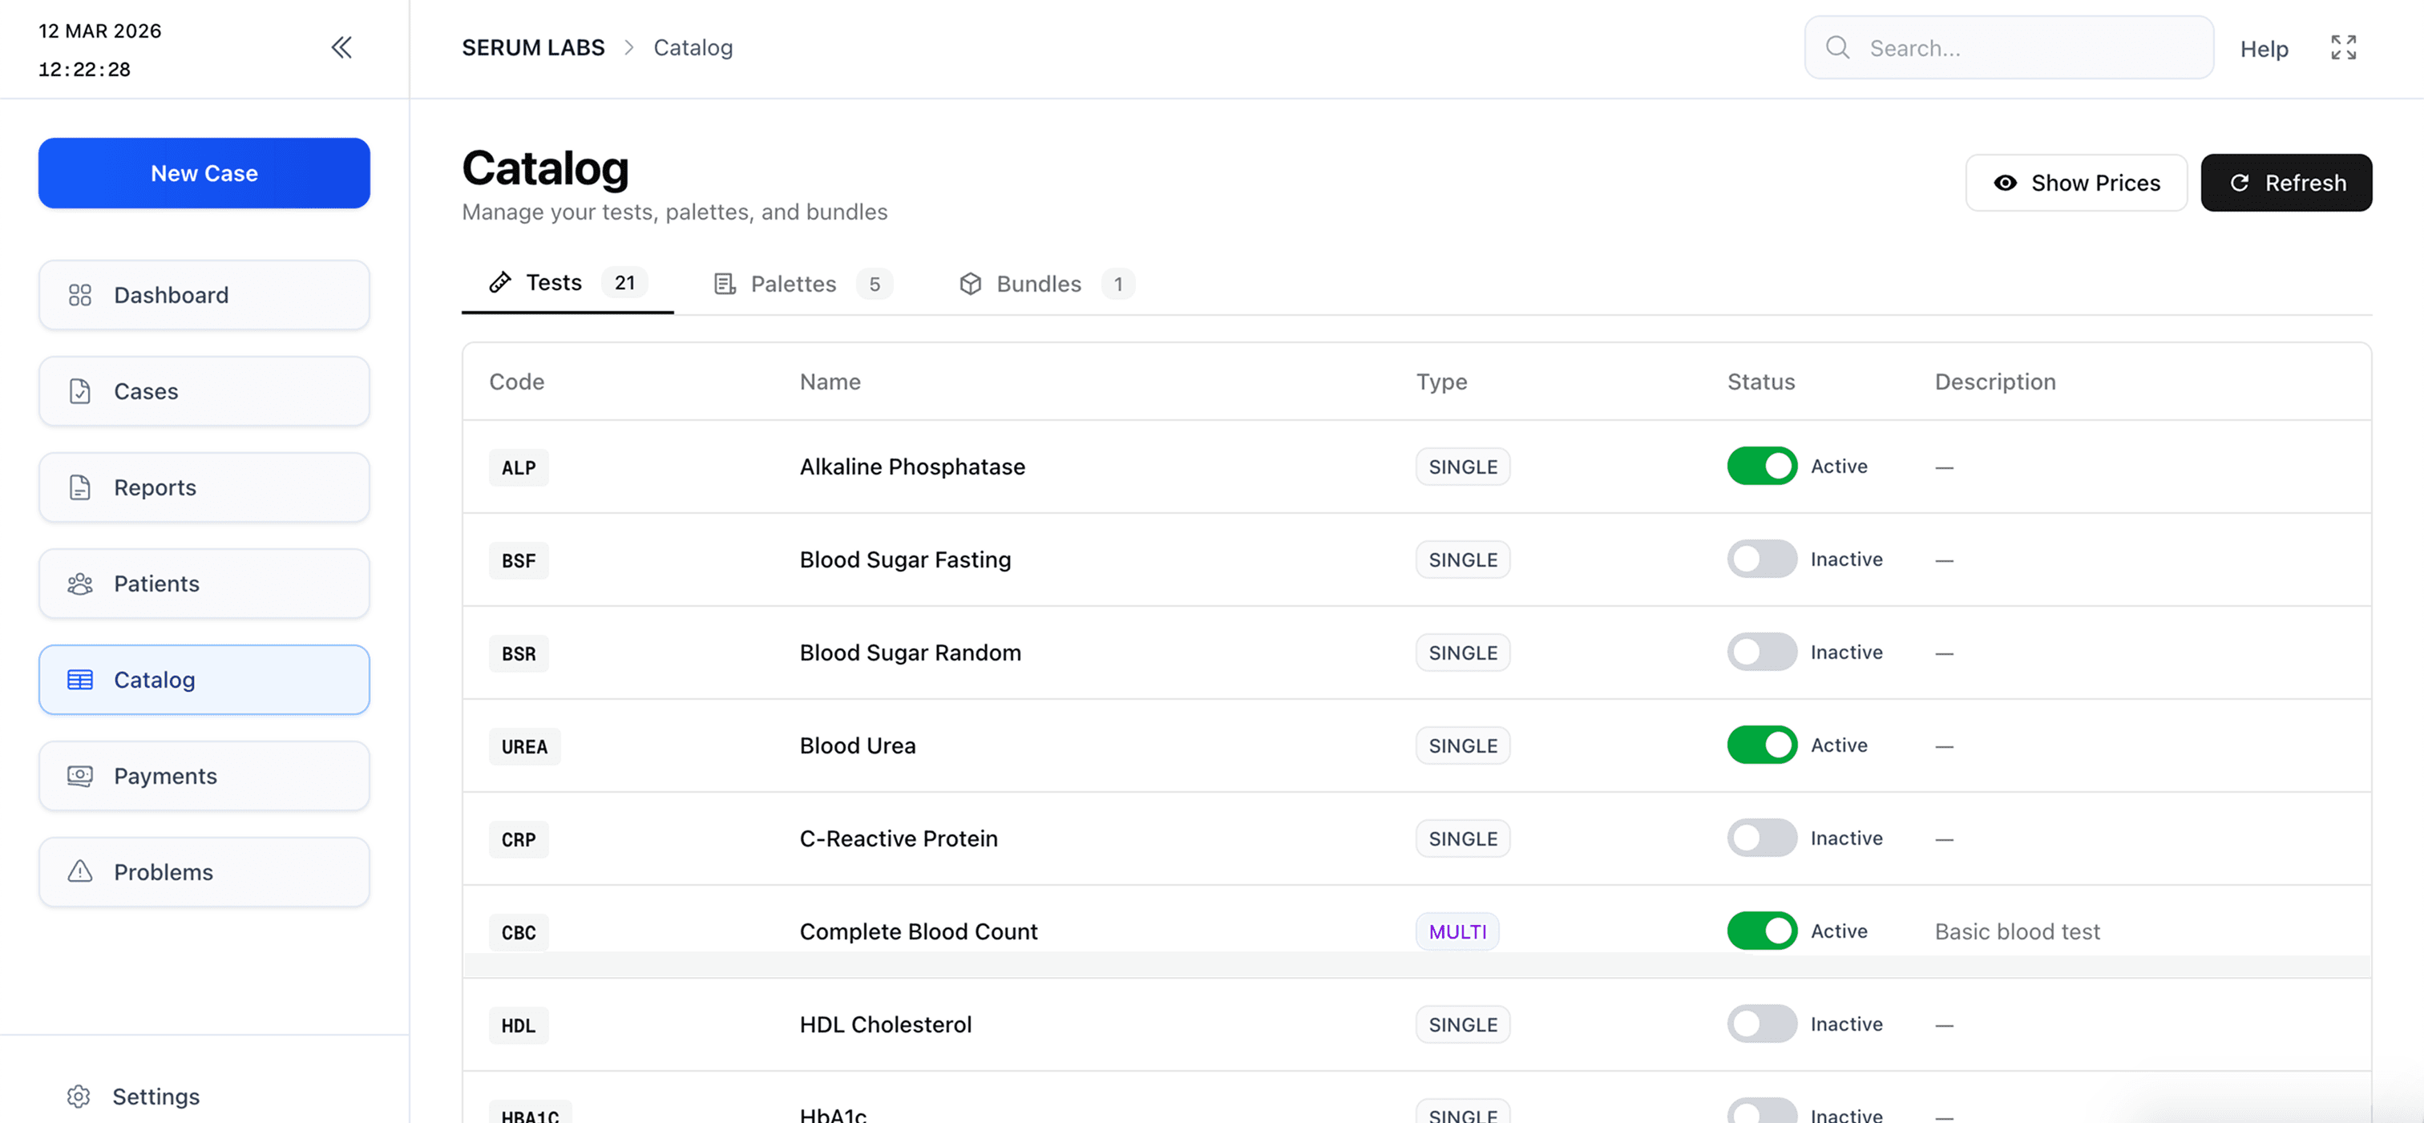Open the Bundles tab
This screenshot has width=2424, height=1123.
click(x=1038, y=283)
